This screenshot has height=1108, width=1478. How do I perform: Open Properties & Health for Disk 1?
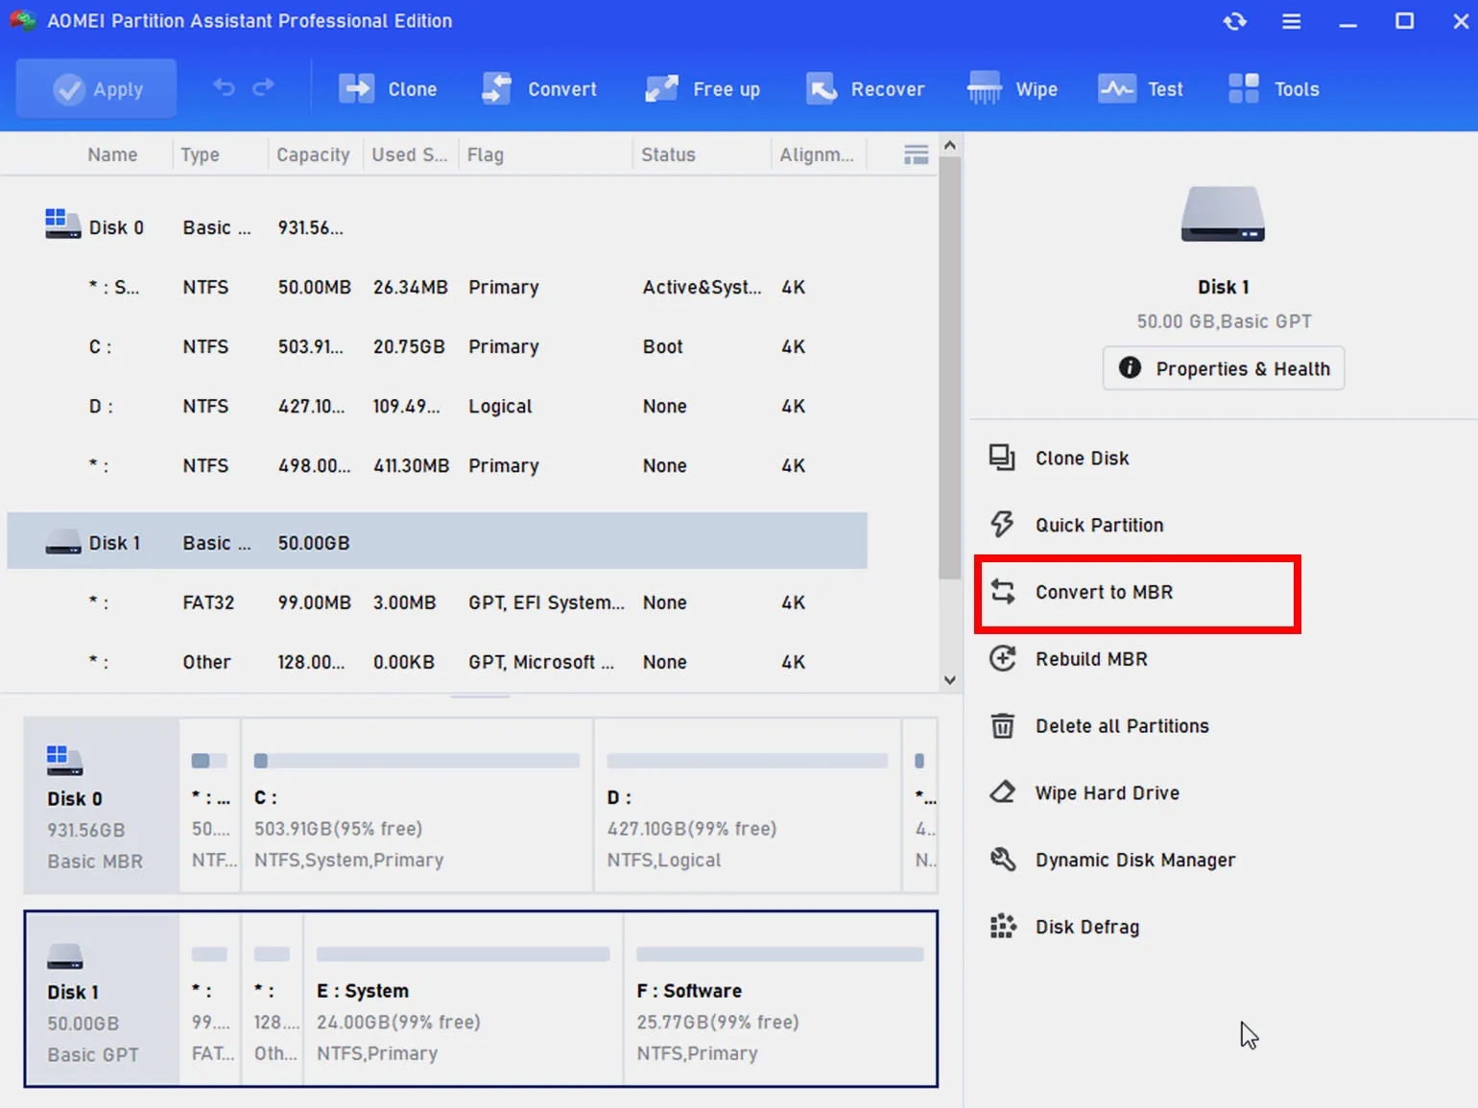tap(1223, 368)
